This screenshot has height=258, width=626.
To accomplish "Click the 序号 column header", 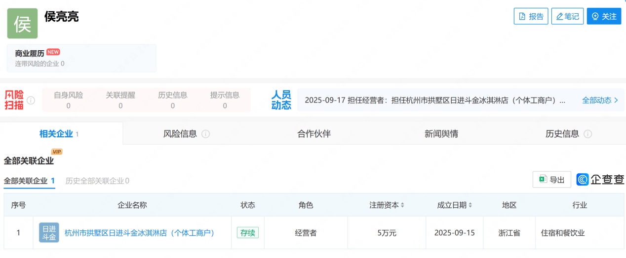I will point(18,205).
